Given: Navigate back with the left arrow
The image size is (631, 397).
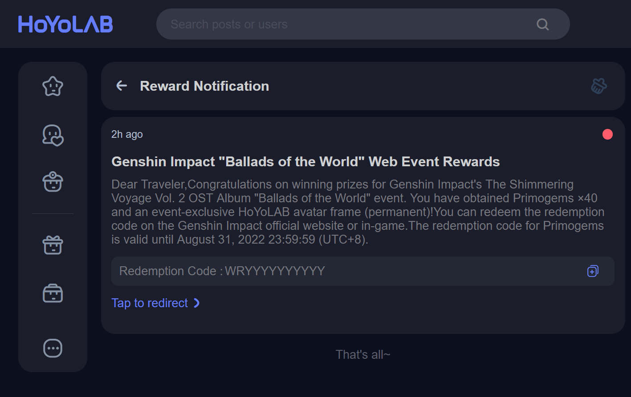Looking at the screenshot, I should 121,86.
